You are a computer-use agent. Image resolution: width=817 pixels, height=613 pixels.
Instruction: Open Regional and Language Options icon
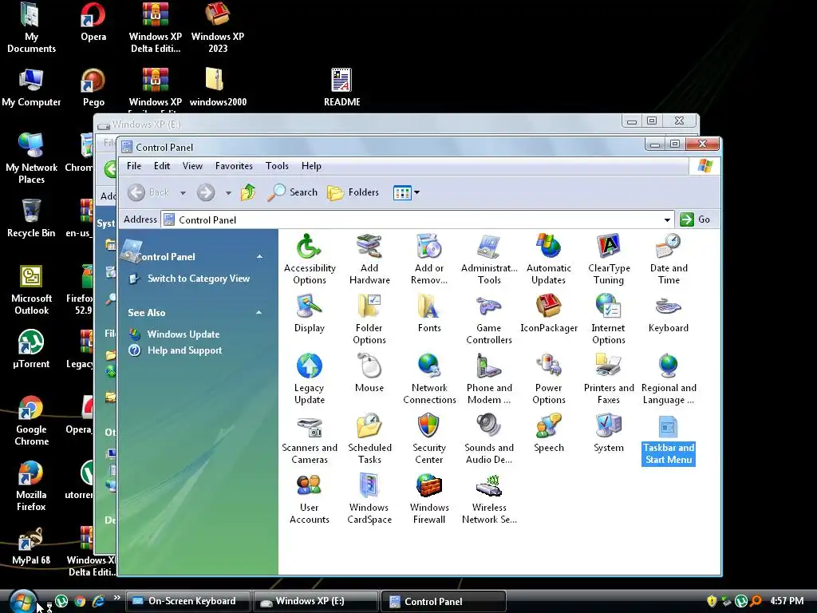tap(669, 379)
